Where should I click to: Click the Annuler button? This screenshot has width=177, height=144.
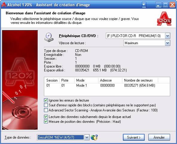pos(159,137)
